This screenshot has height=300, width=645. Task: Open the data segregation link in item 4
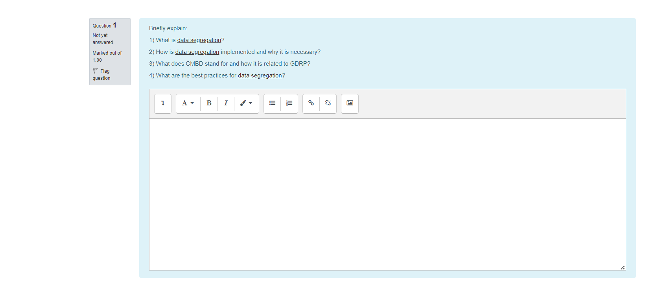(260, 75)
